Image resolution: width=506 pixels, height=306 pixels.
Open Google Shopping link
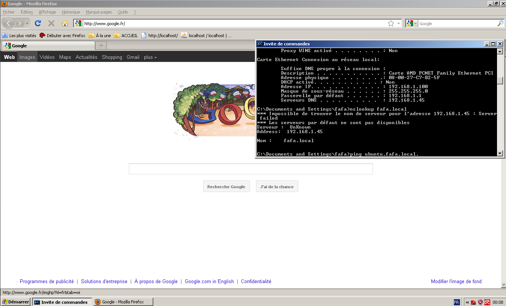tap(112, 57)
